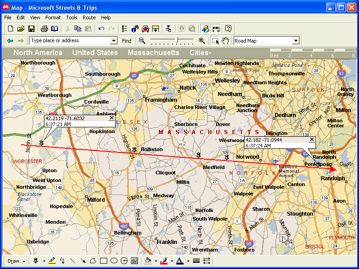Screen dimensions: 359x269
Task: Select the Freeform shape tool
Action: pos(93,261)
